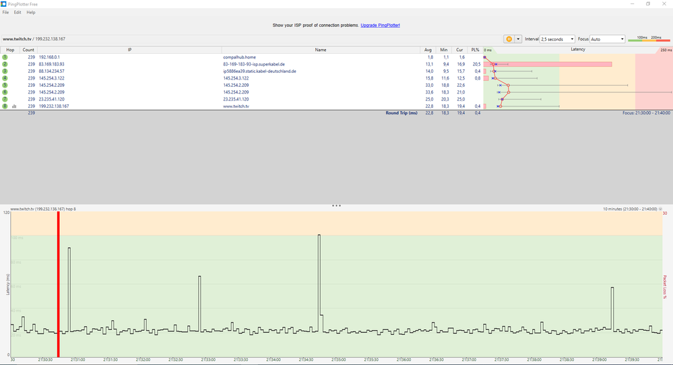Click the 21:33:00 time label on timeline axis

(x=208, y=360)
